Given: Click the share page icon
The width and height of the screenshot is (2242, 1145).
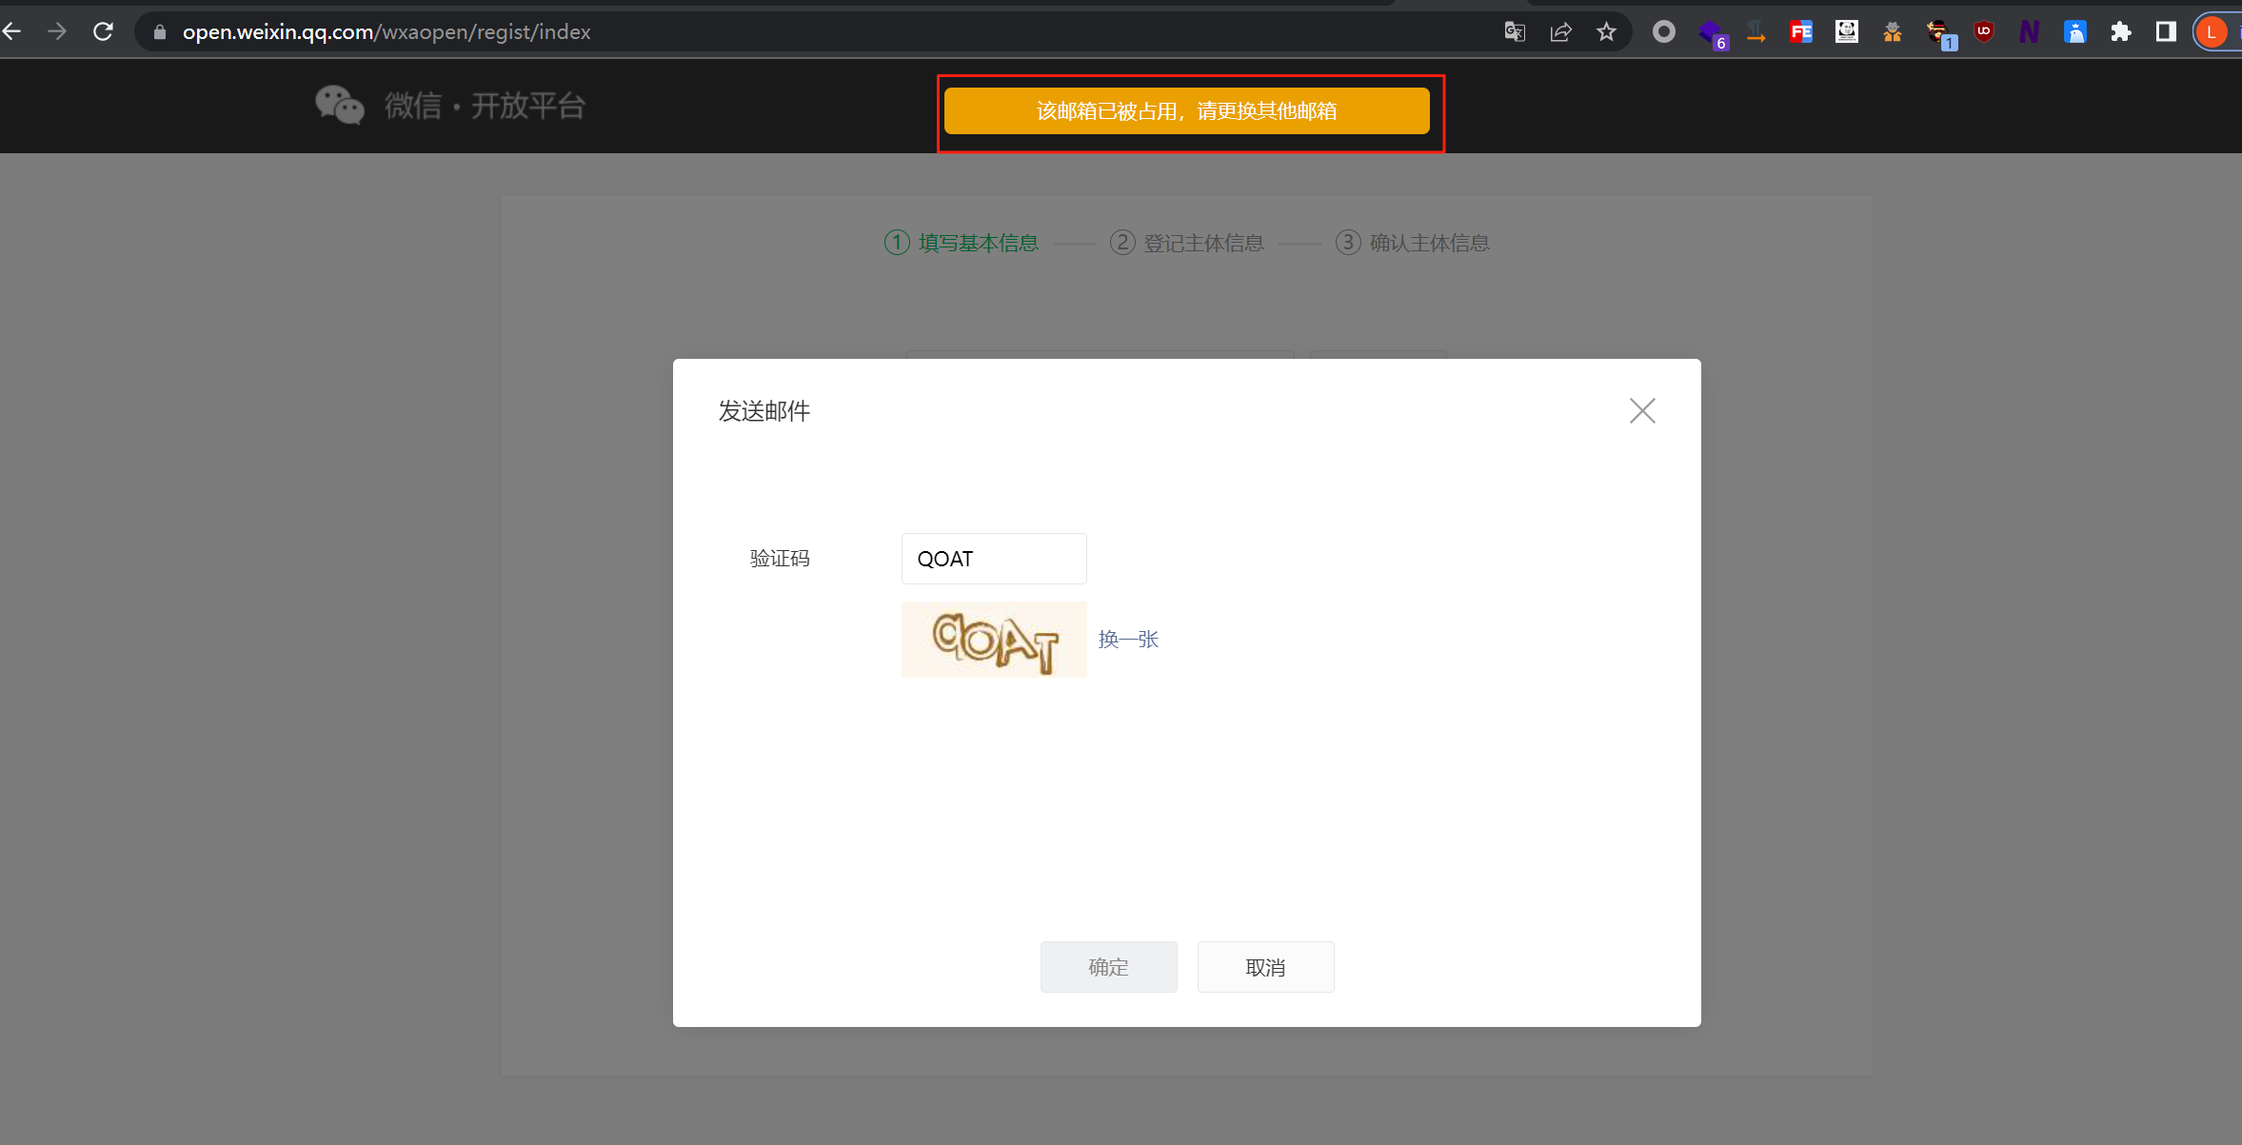Looking at the screenshot, I should point(1560,32).
